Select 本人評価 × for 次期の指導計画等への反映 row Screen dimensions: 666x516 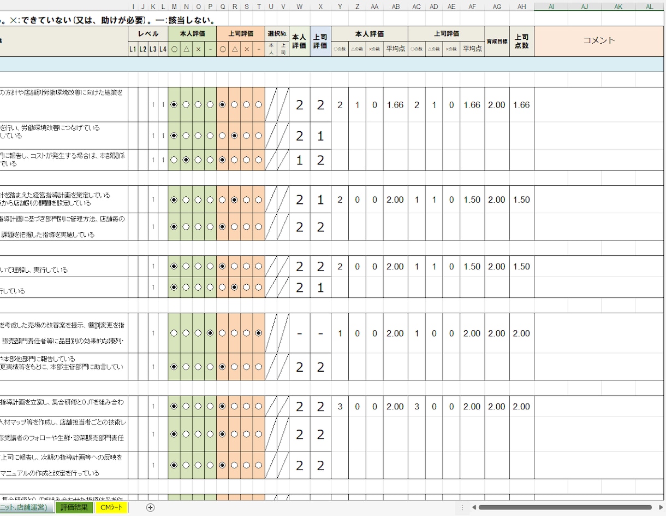tap(198, 466)
